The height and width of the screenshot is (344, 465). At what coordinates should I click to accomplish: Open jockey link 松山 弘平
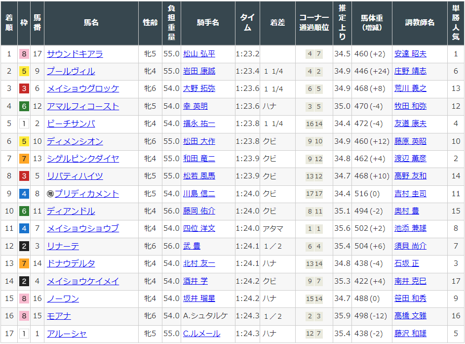click(199, 54)
